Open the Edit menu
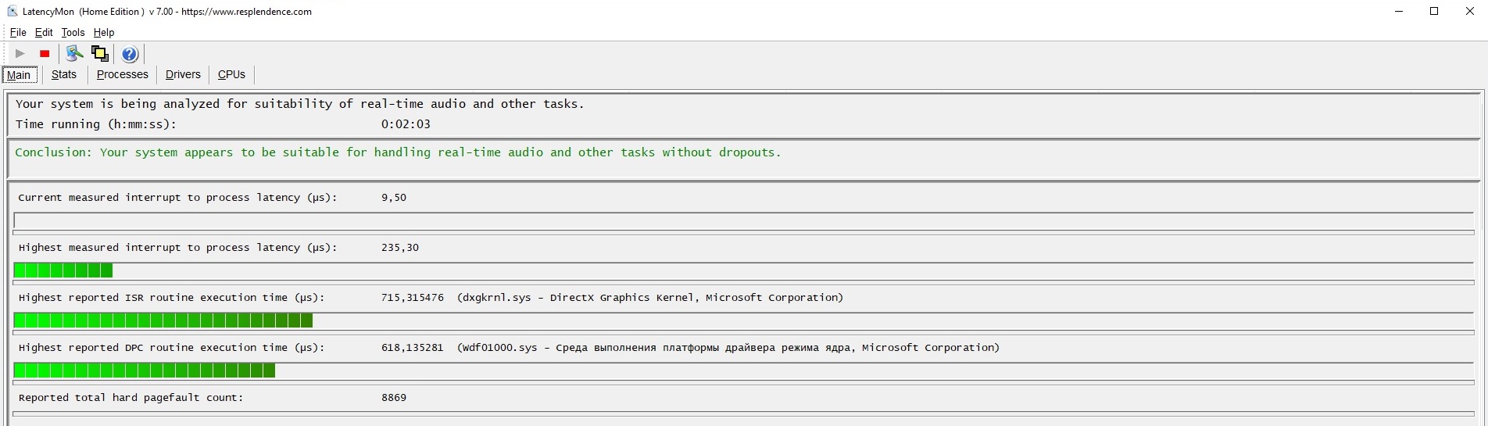Image resolution: width=1488 pixels, height=426 pixels. coord(44,33)
